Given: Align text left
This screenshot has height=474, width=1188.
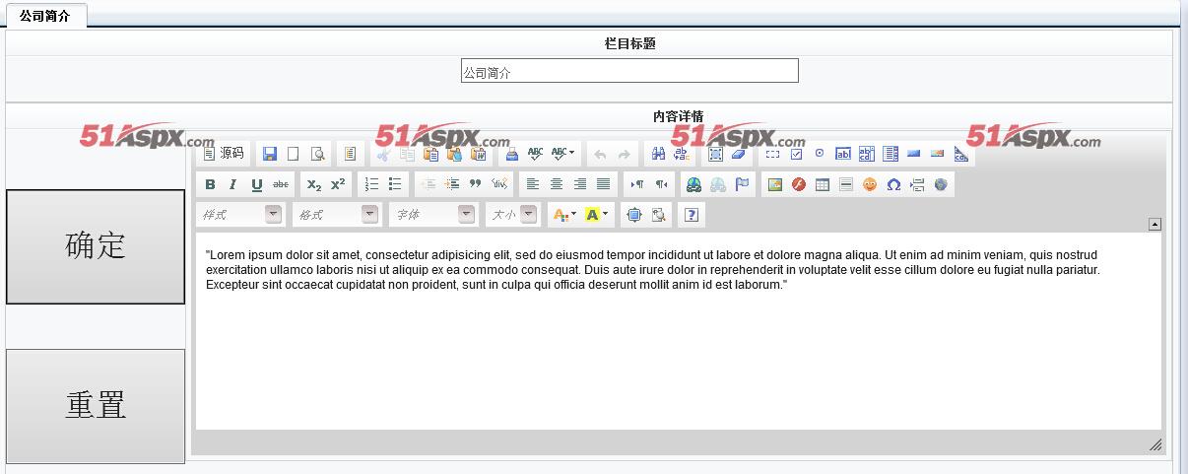Looking at the screenshot, I should pos(533,184).
